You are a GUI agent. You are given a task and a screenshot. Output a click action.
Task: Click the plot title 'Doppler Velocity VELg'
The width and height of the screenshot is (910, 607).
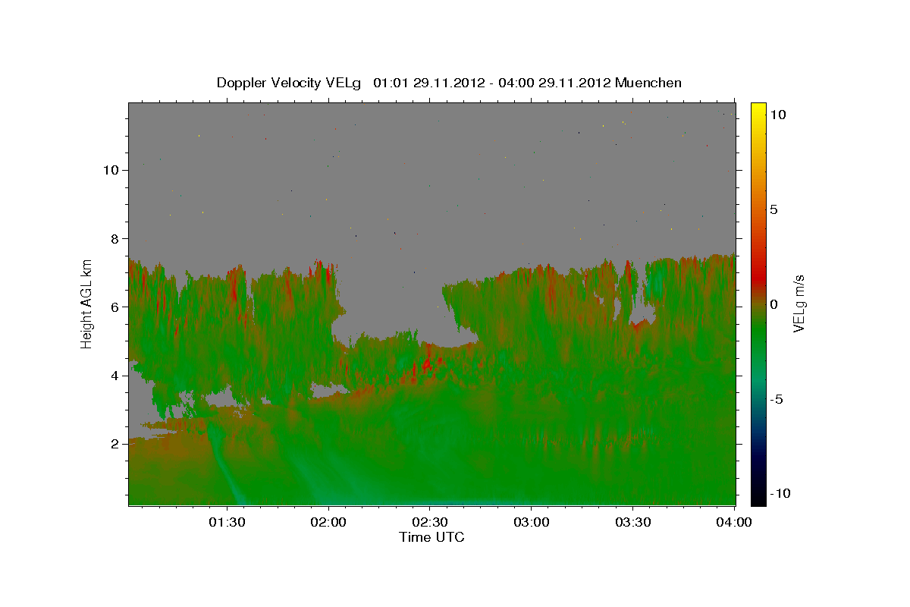point(290,83)
